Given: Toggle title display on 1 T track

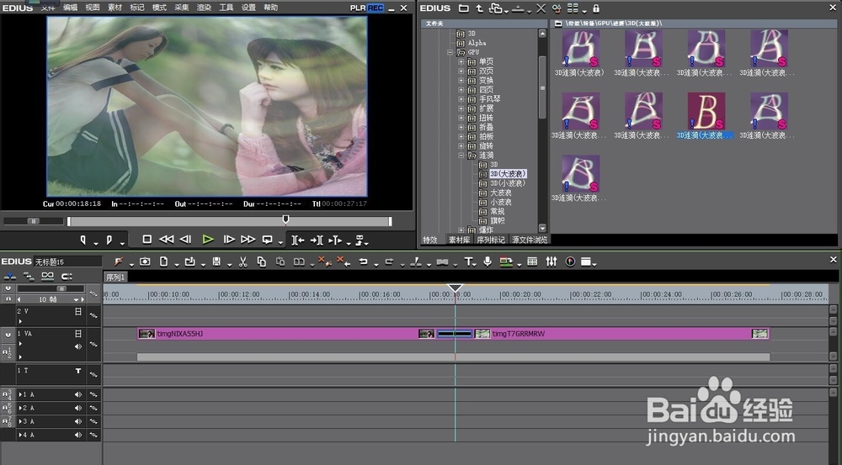Looking at the screenshot, I should click(x=78, y=371).
